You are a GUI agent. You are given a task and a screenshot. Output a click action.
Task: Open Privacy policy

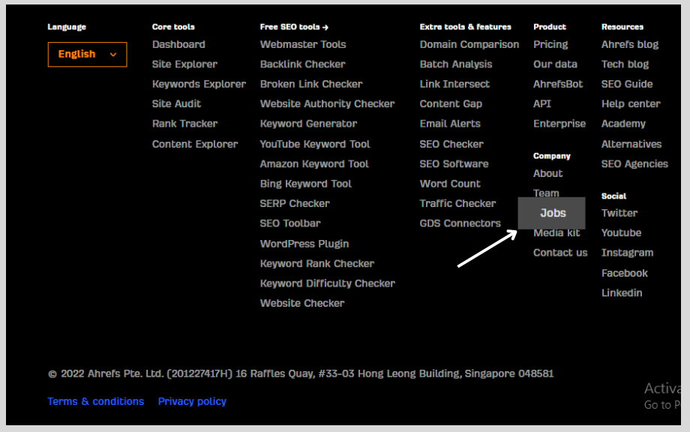192,402
